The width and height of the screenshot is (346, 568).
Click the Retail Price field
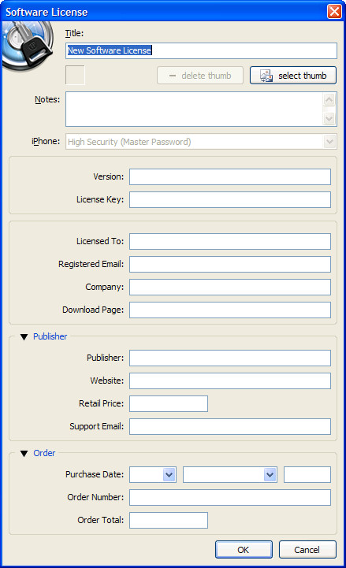pos(169,404)
